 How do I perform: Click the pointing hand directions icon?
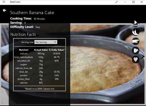point(136,41)
